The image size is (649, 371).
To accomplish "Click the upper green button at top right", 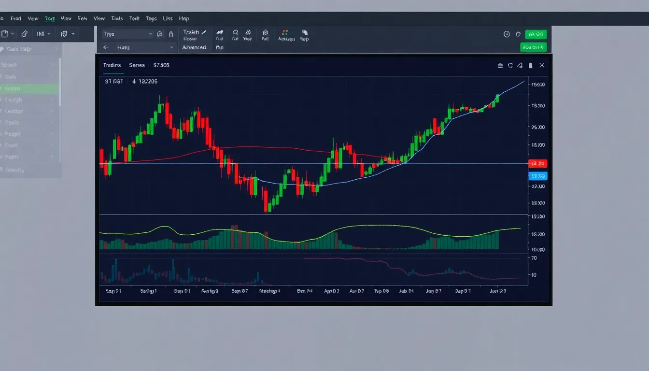I will [536, 34].
